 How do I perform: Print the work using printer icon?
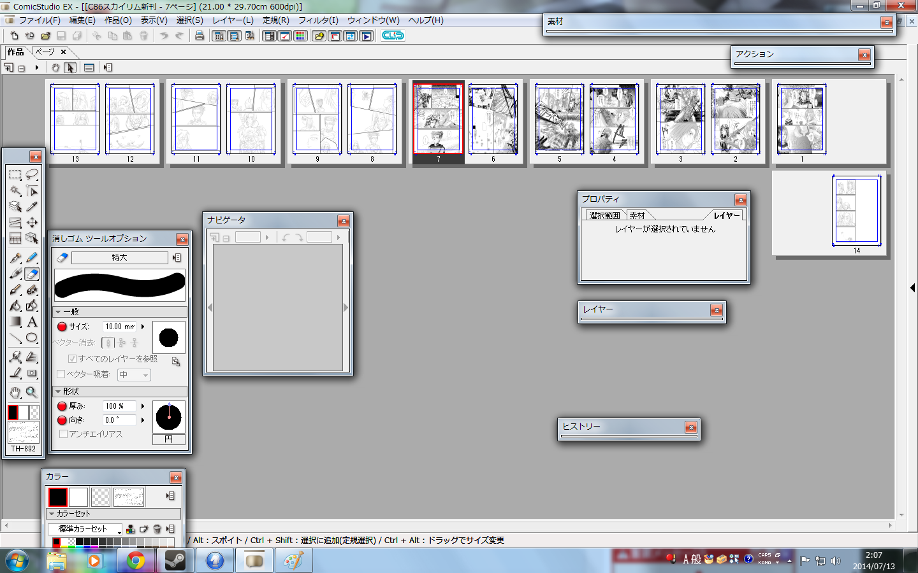(200, 36)
